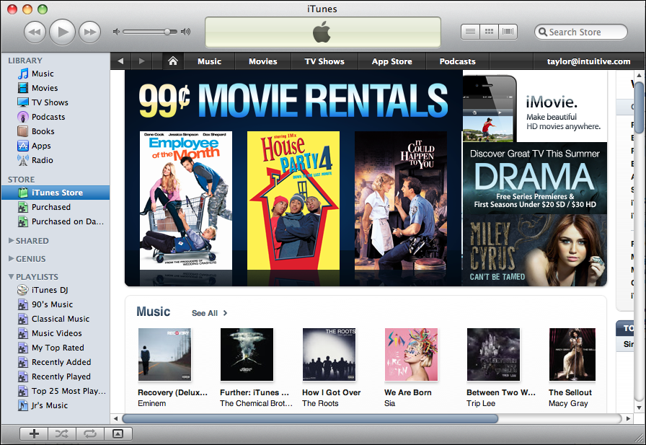This screenshot has width=646, height=445.
Task: Click the vertical scroll down arrow
Action: [639, 408]
